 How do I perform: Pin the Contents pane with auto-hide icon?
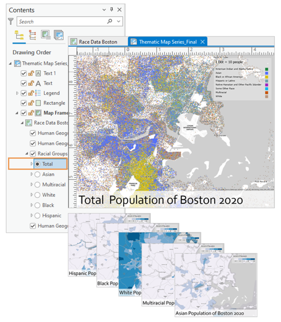(x=111, y=9)
